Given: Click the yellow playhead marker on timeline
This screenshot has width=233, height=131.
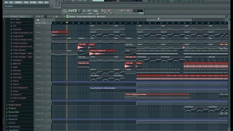Looking at the screenshot, I should coord(67,23).
